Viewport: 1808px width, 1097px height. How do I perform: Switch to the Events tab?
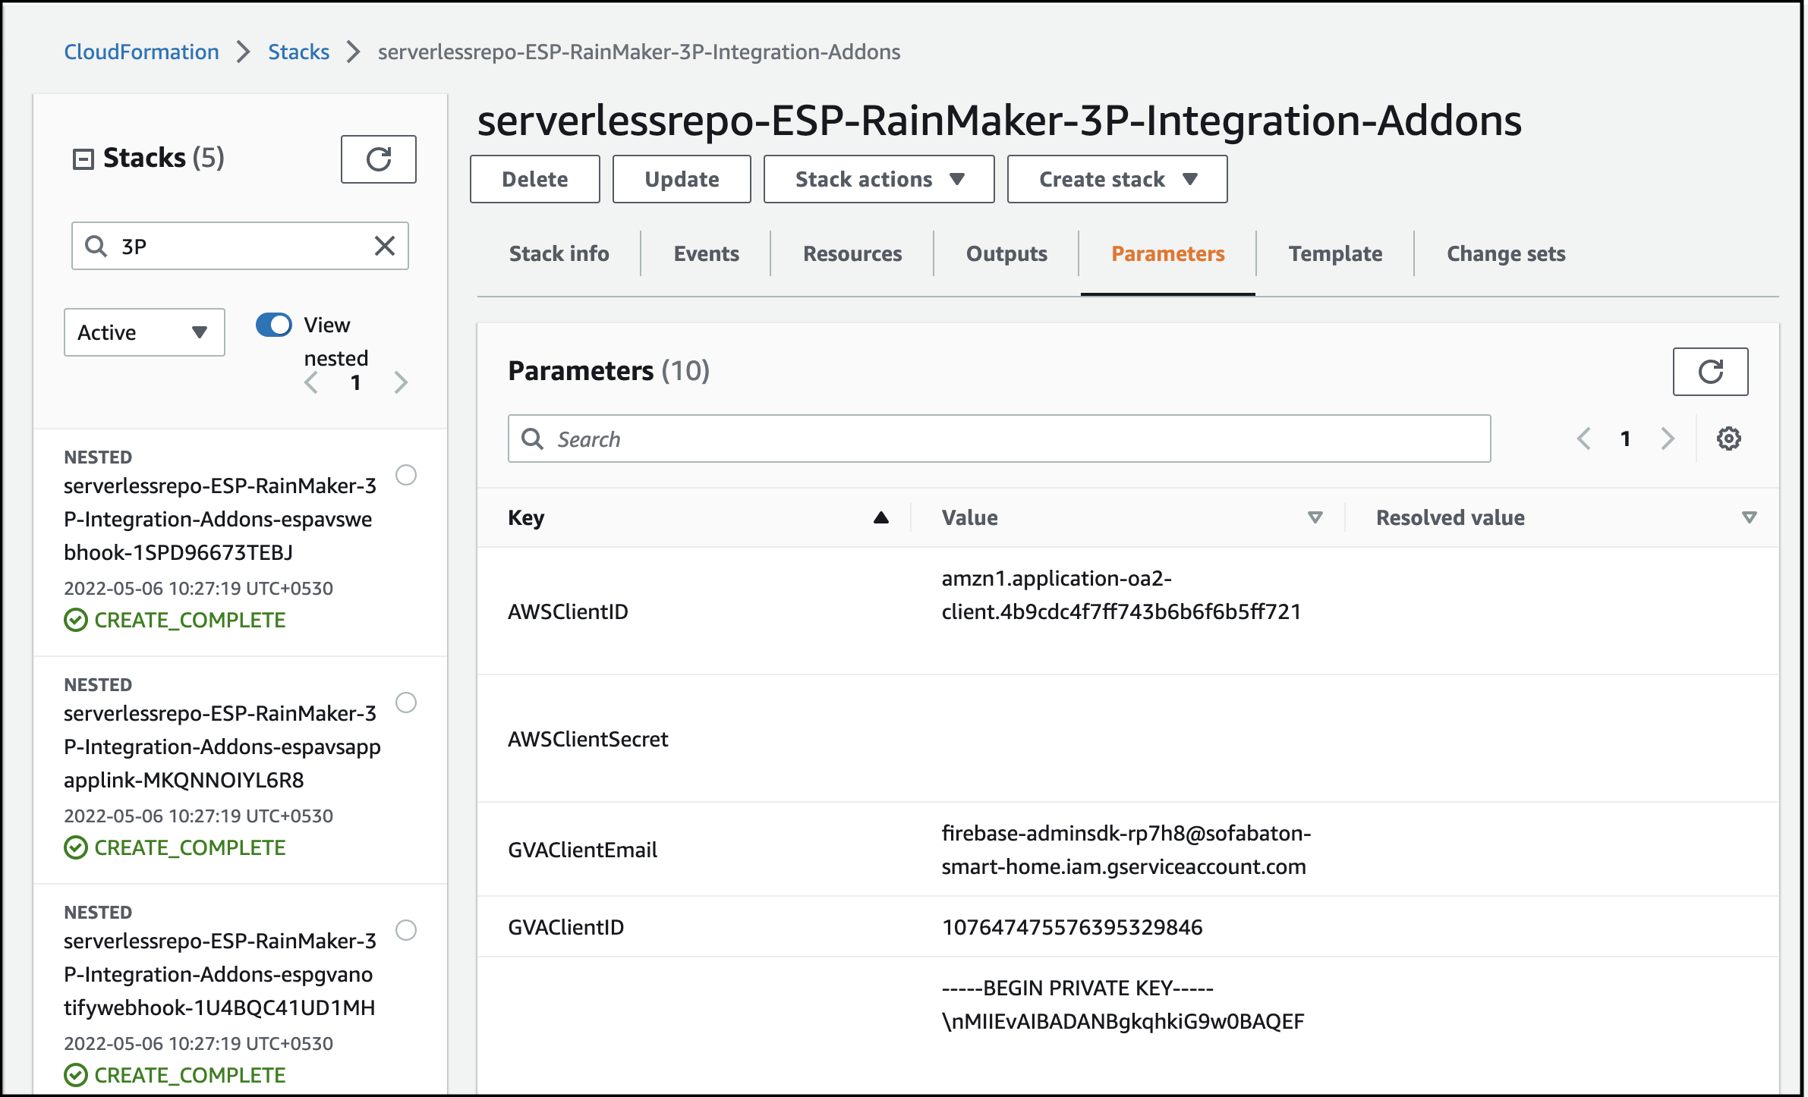click(706, 253)
